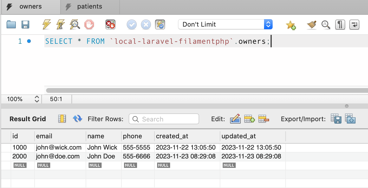Select phone cell 555-6666

[138, 156]
